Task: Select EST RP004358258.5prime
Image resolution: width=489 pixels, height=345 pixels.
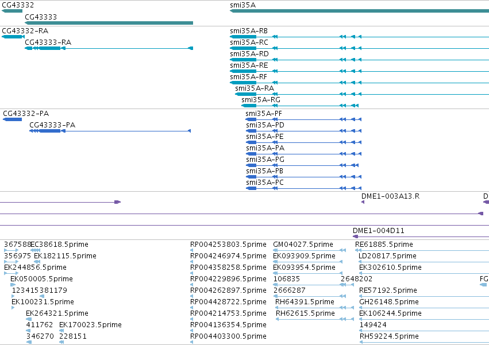Action: point(228,268)
